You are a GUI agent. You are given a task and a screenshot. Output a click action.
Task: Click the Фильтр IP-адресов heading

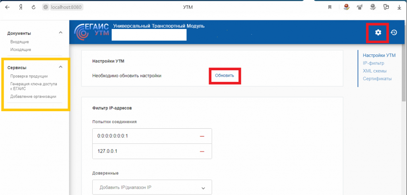click(x=112, y=108)
